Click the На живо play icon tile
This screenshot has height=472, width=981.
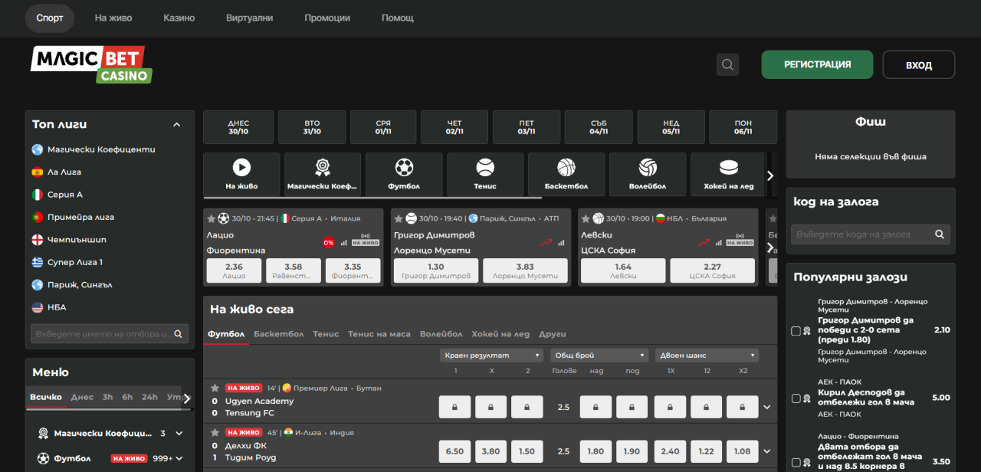tap(241, 174)
